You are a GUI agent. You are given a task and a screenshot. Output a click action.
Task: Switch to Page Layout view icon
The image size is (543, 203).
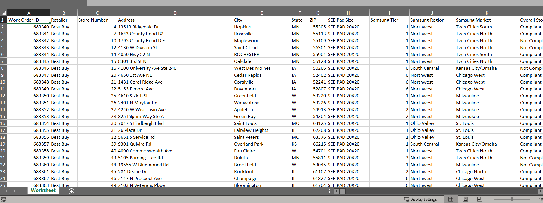[x=465, y=199]
